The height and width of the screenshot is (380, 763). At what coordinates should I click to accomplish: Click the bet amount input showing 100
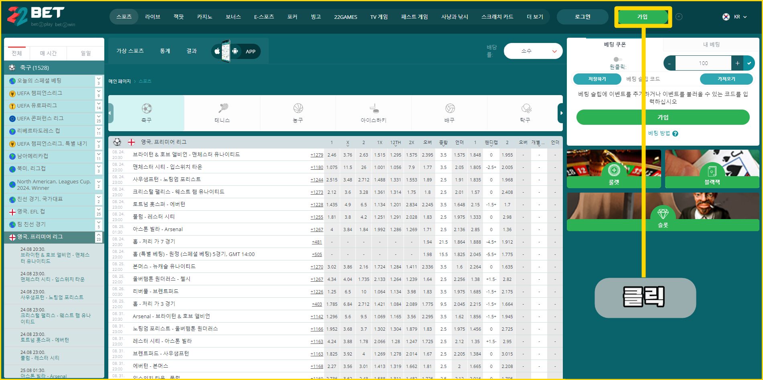point(703,63)
